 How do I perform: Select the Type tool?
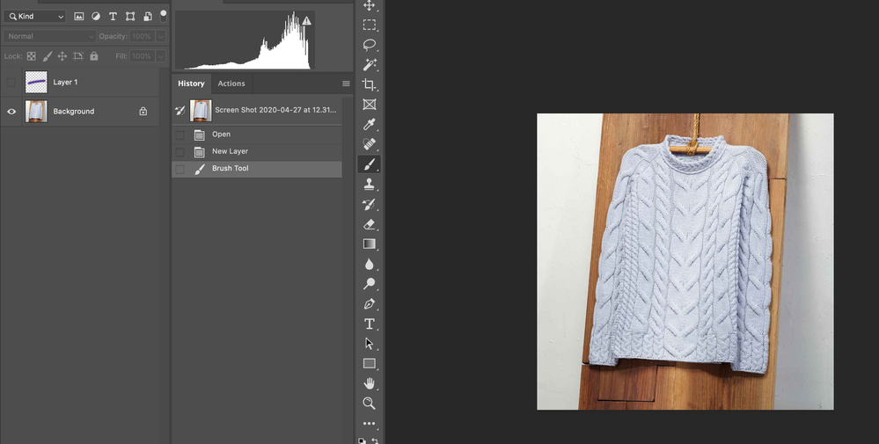tap(369, 324)
